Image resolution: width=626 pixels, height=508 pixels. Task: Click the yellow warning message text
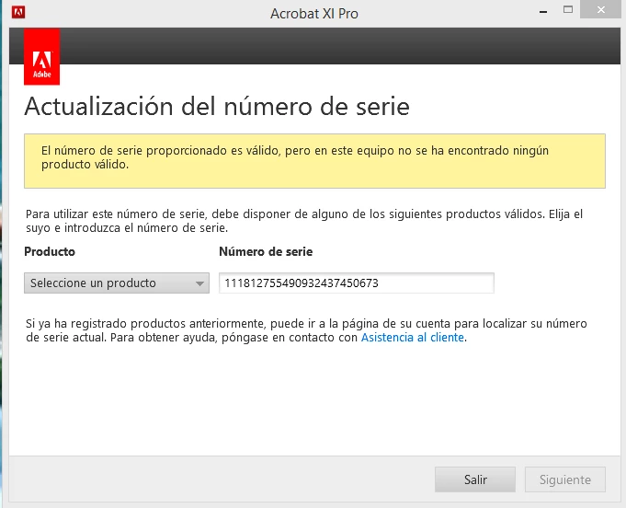(x=295, y=157)
